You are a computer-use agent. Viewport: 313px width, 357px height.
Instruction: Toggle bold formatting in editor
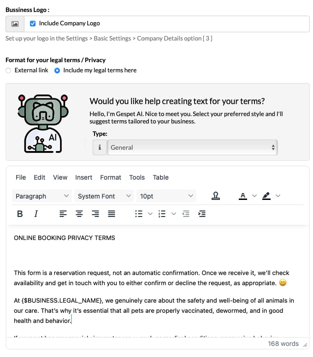20,214
